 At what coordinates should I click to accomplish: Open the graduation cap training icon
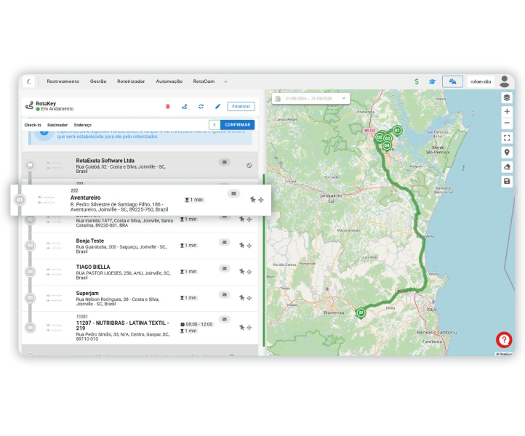click(x=432, y=81)
